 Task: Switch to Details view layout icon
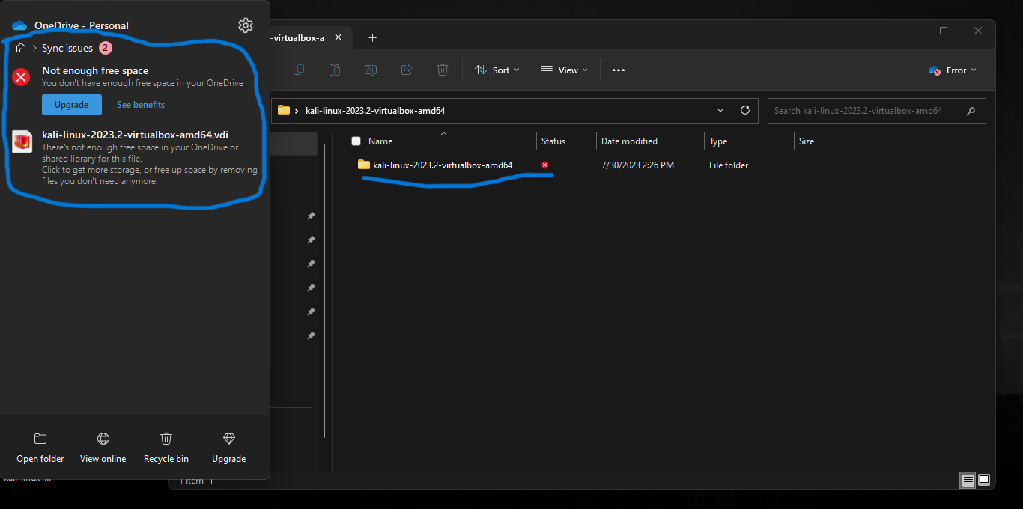tap(968, 480)
